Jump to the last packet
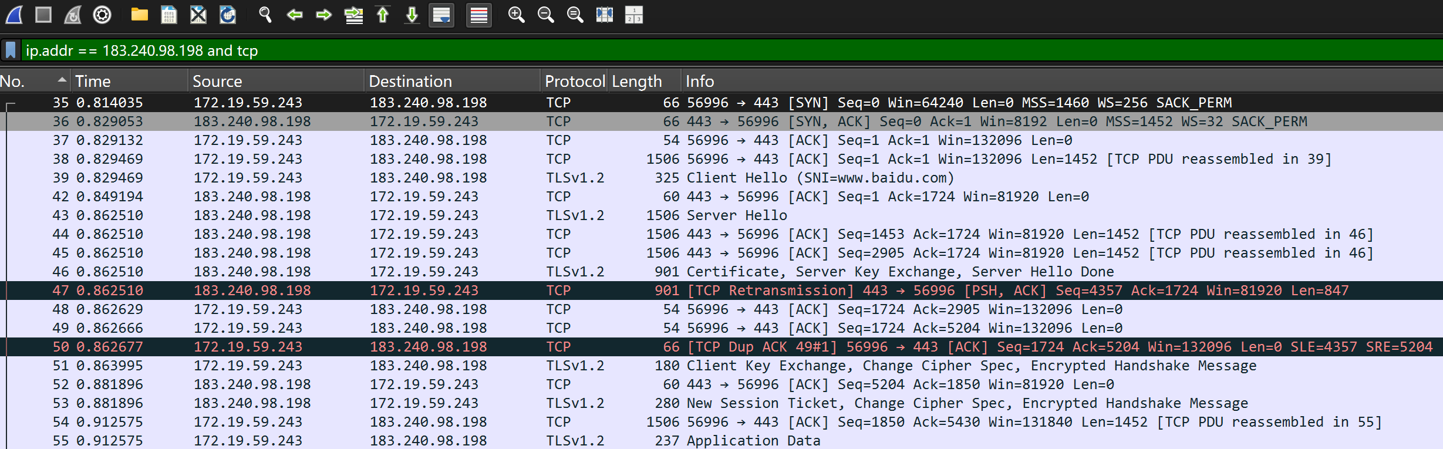The height and width of the screenshot is (449, 1443). click(x=412, y=15)
